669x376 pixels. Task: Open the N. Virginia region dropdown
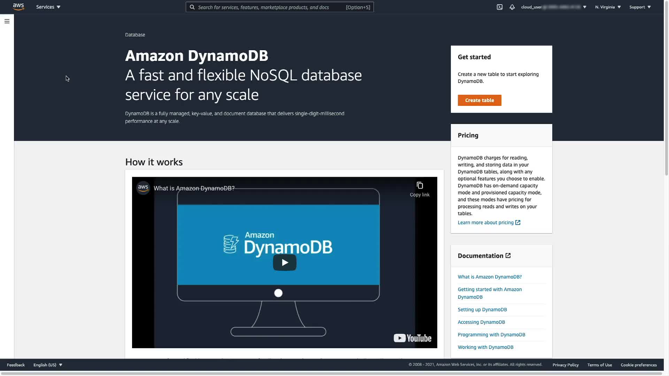click(608, 7)
